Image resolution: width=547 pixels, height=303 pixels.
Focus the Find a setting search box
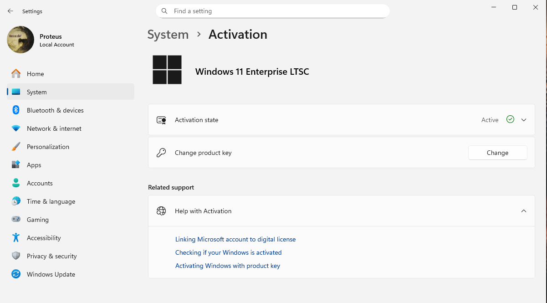coord(272,11)
